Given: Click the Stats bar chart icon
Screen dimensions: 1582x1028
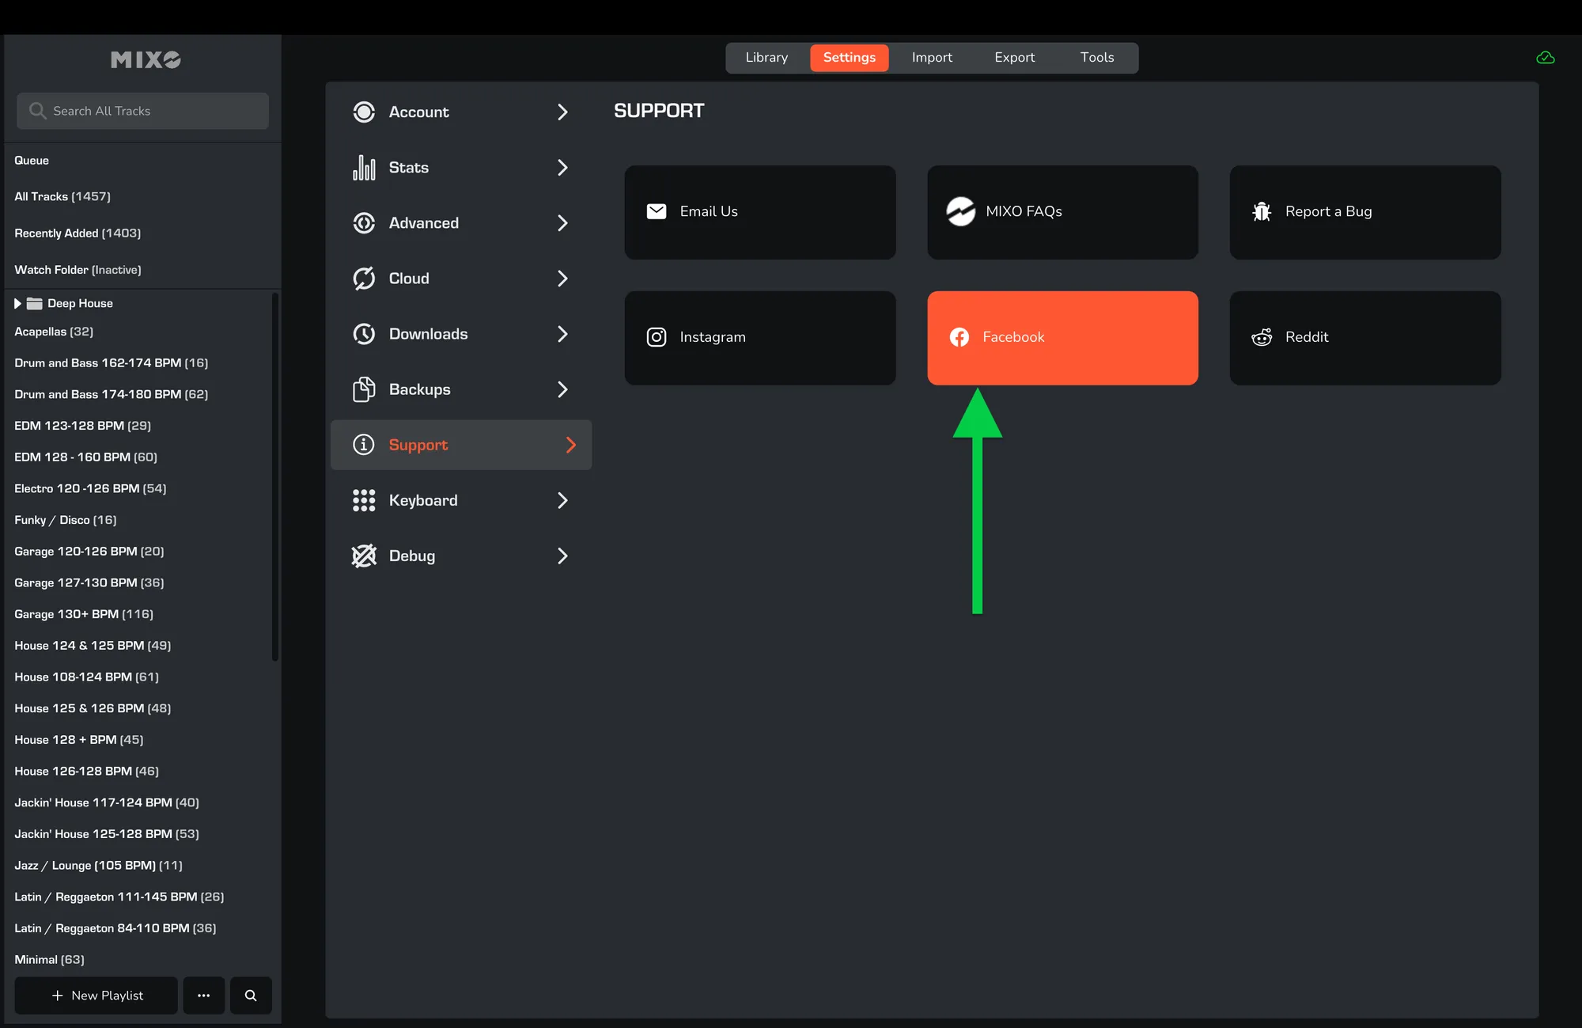Looking at the screenshot, I should (364, 168).
